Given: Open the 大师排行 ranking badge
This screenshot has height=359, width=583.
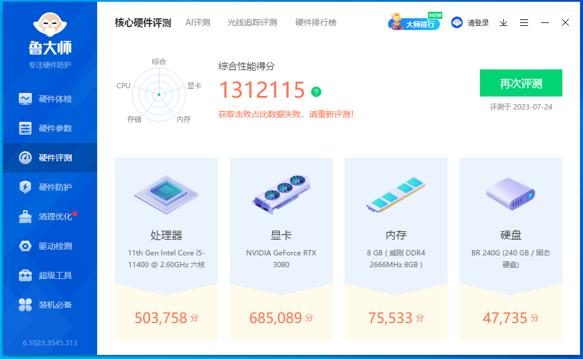Looking at the screenshot, I should pos(414,22).
